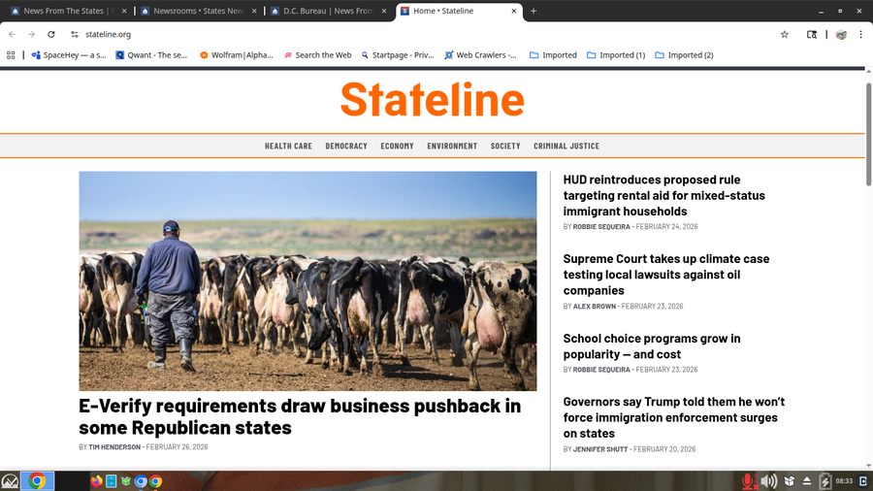This screenshot has height=491, width=873.
Task: Open the E-Verify requirements headline
Action: click(x=300, y=417)
